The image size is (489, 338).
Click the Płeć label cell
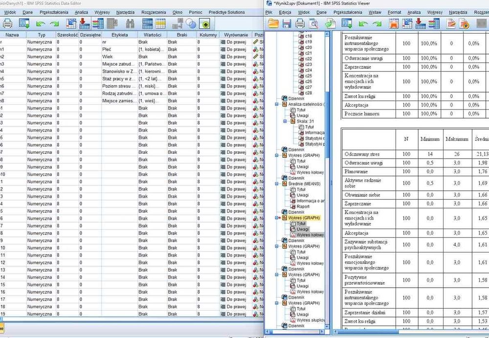coord(119,49)
